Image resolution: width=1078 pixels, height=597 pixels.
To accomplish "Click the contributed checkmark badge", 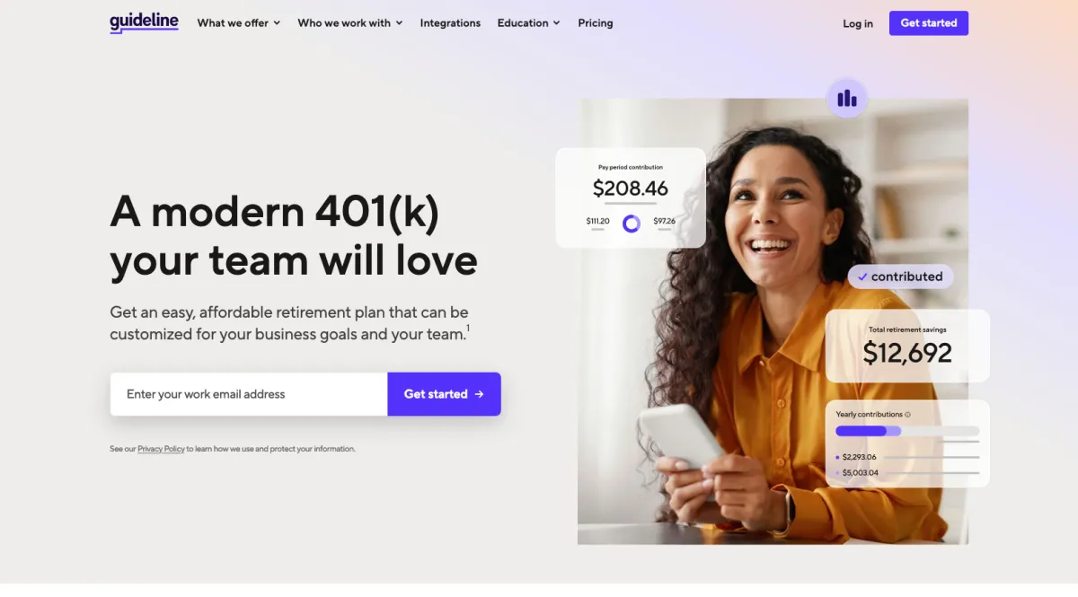I will (900, 277).
